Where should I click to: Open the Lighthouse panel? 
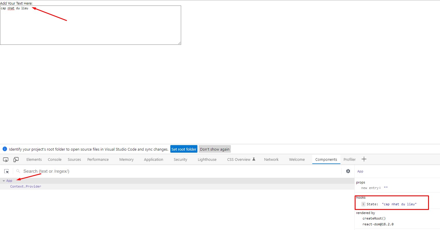(207, 159)
